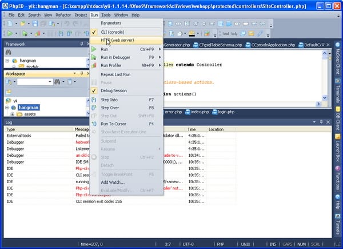
Task: Toggle Debug Session option
Action: (x=126, y=90)
